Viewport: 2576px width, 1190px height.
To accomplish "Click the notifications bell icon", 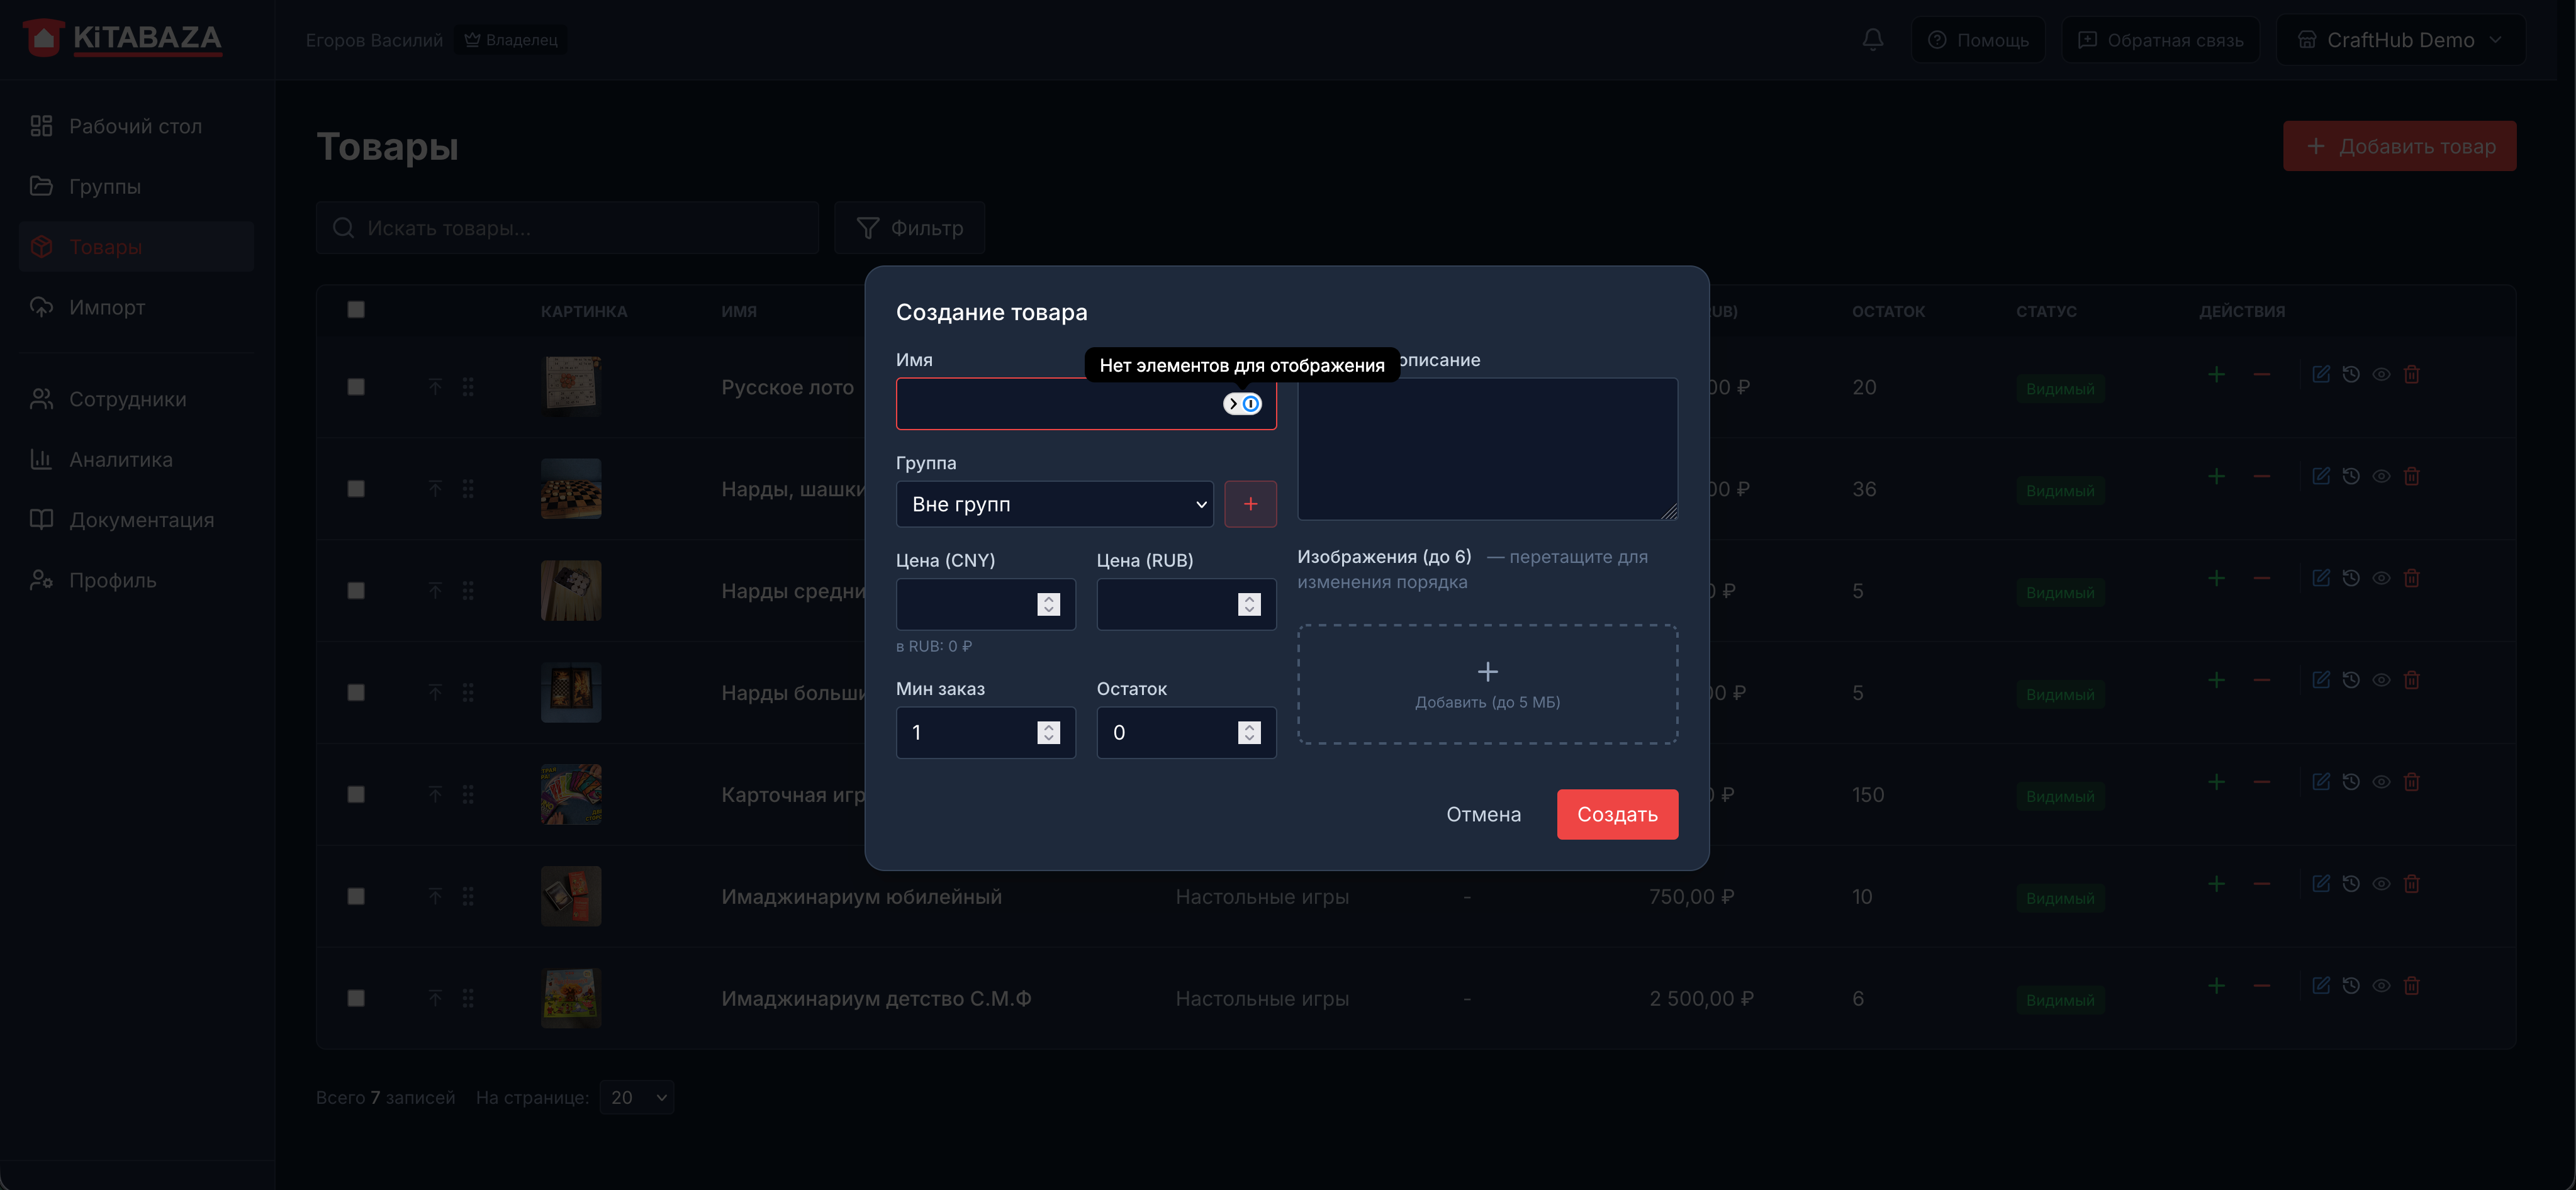I will click(1872, 40).
